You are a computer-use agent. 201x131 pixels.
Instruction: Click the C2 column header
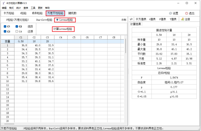point(34,38)
